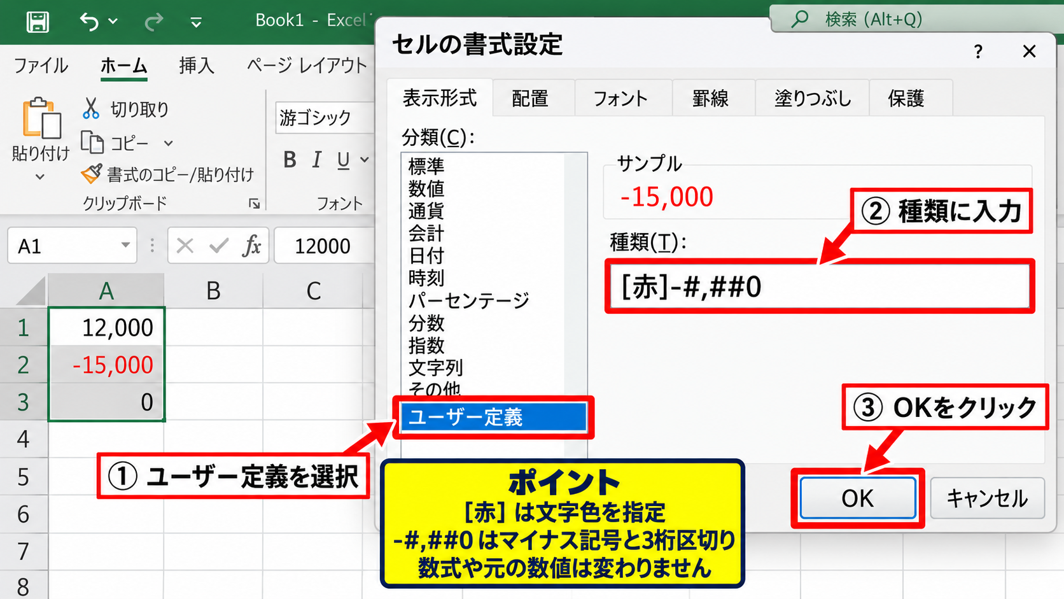This screenshot has width=1064, height=599.
Task: Select ユーザー定義 in the category list
Action: [x=494, y=417]
